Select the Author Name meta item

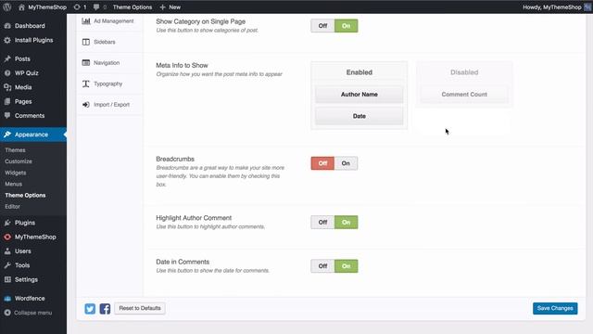click(360, 95)
